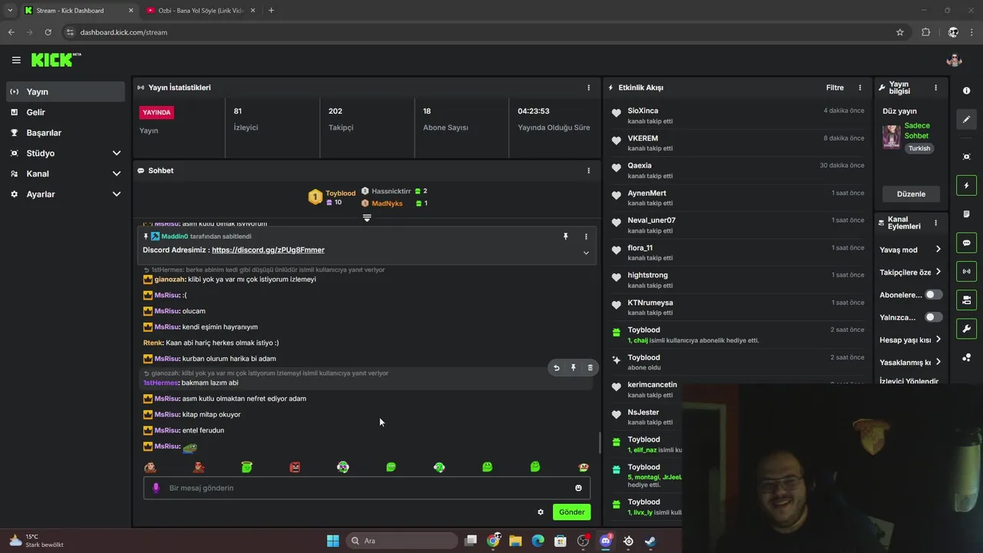The image size is (983, 553).
Task: Collapse the pinned message with chevron
Action: 586,253
